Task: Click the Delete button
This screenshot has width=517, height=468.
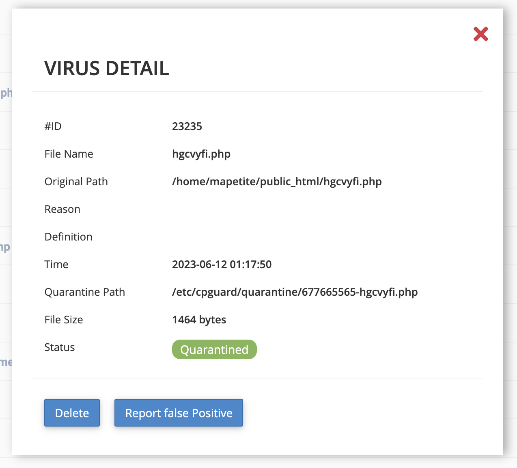Action: click(x=72, y=413)
